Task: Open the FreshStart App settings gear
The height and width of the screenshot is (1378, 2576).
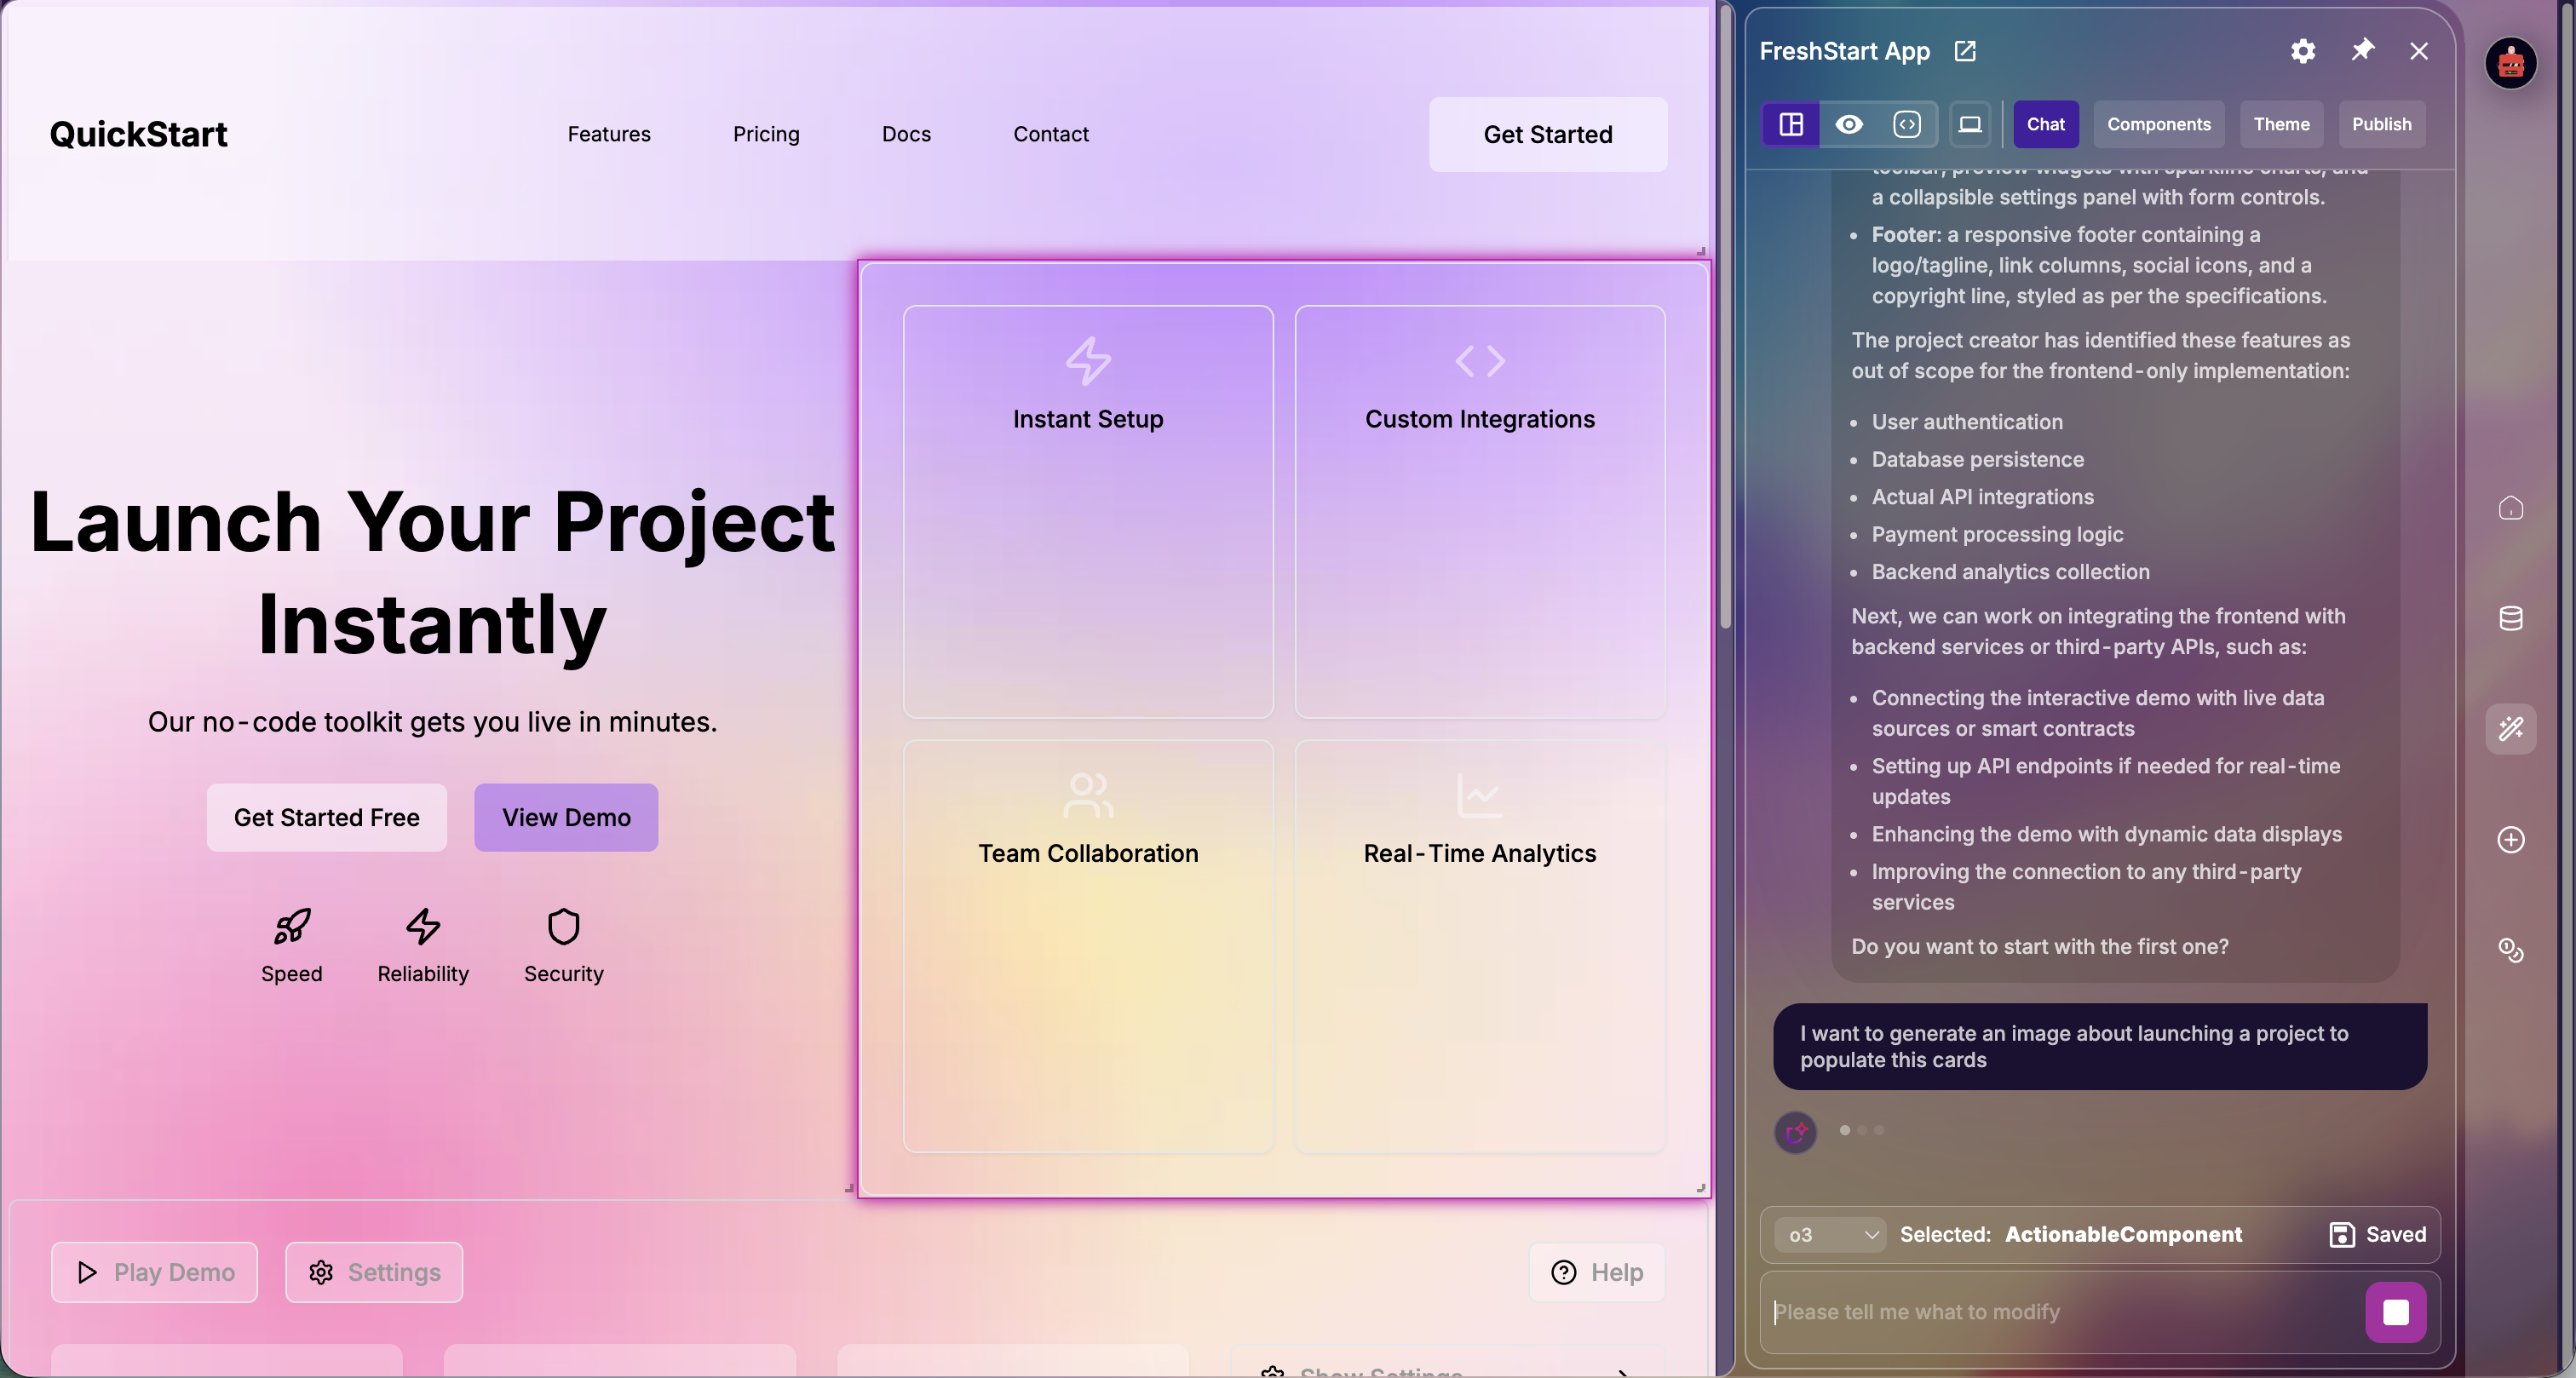Action: [x=2302, y=51]
